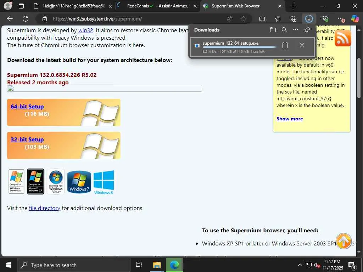This screenshot has width=363, height=272.
Task: Launch Copilot from the toolbar
Action: pyautogui.click(x=354, y=19)
